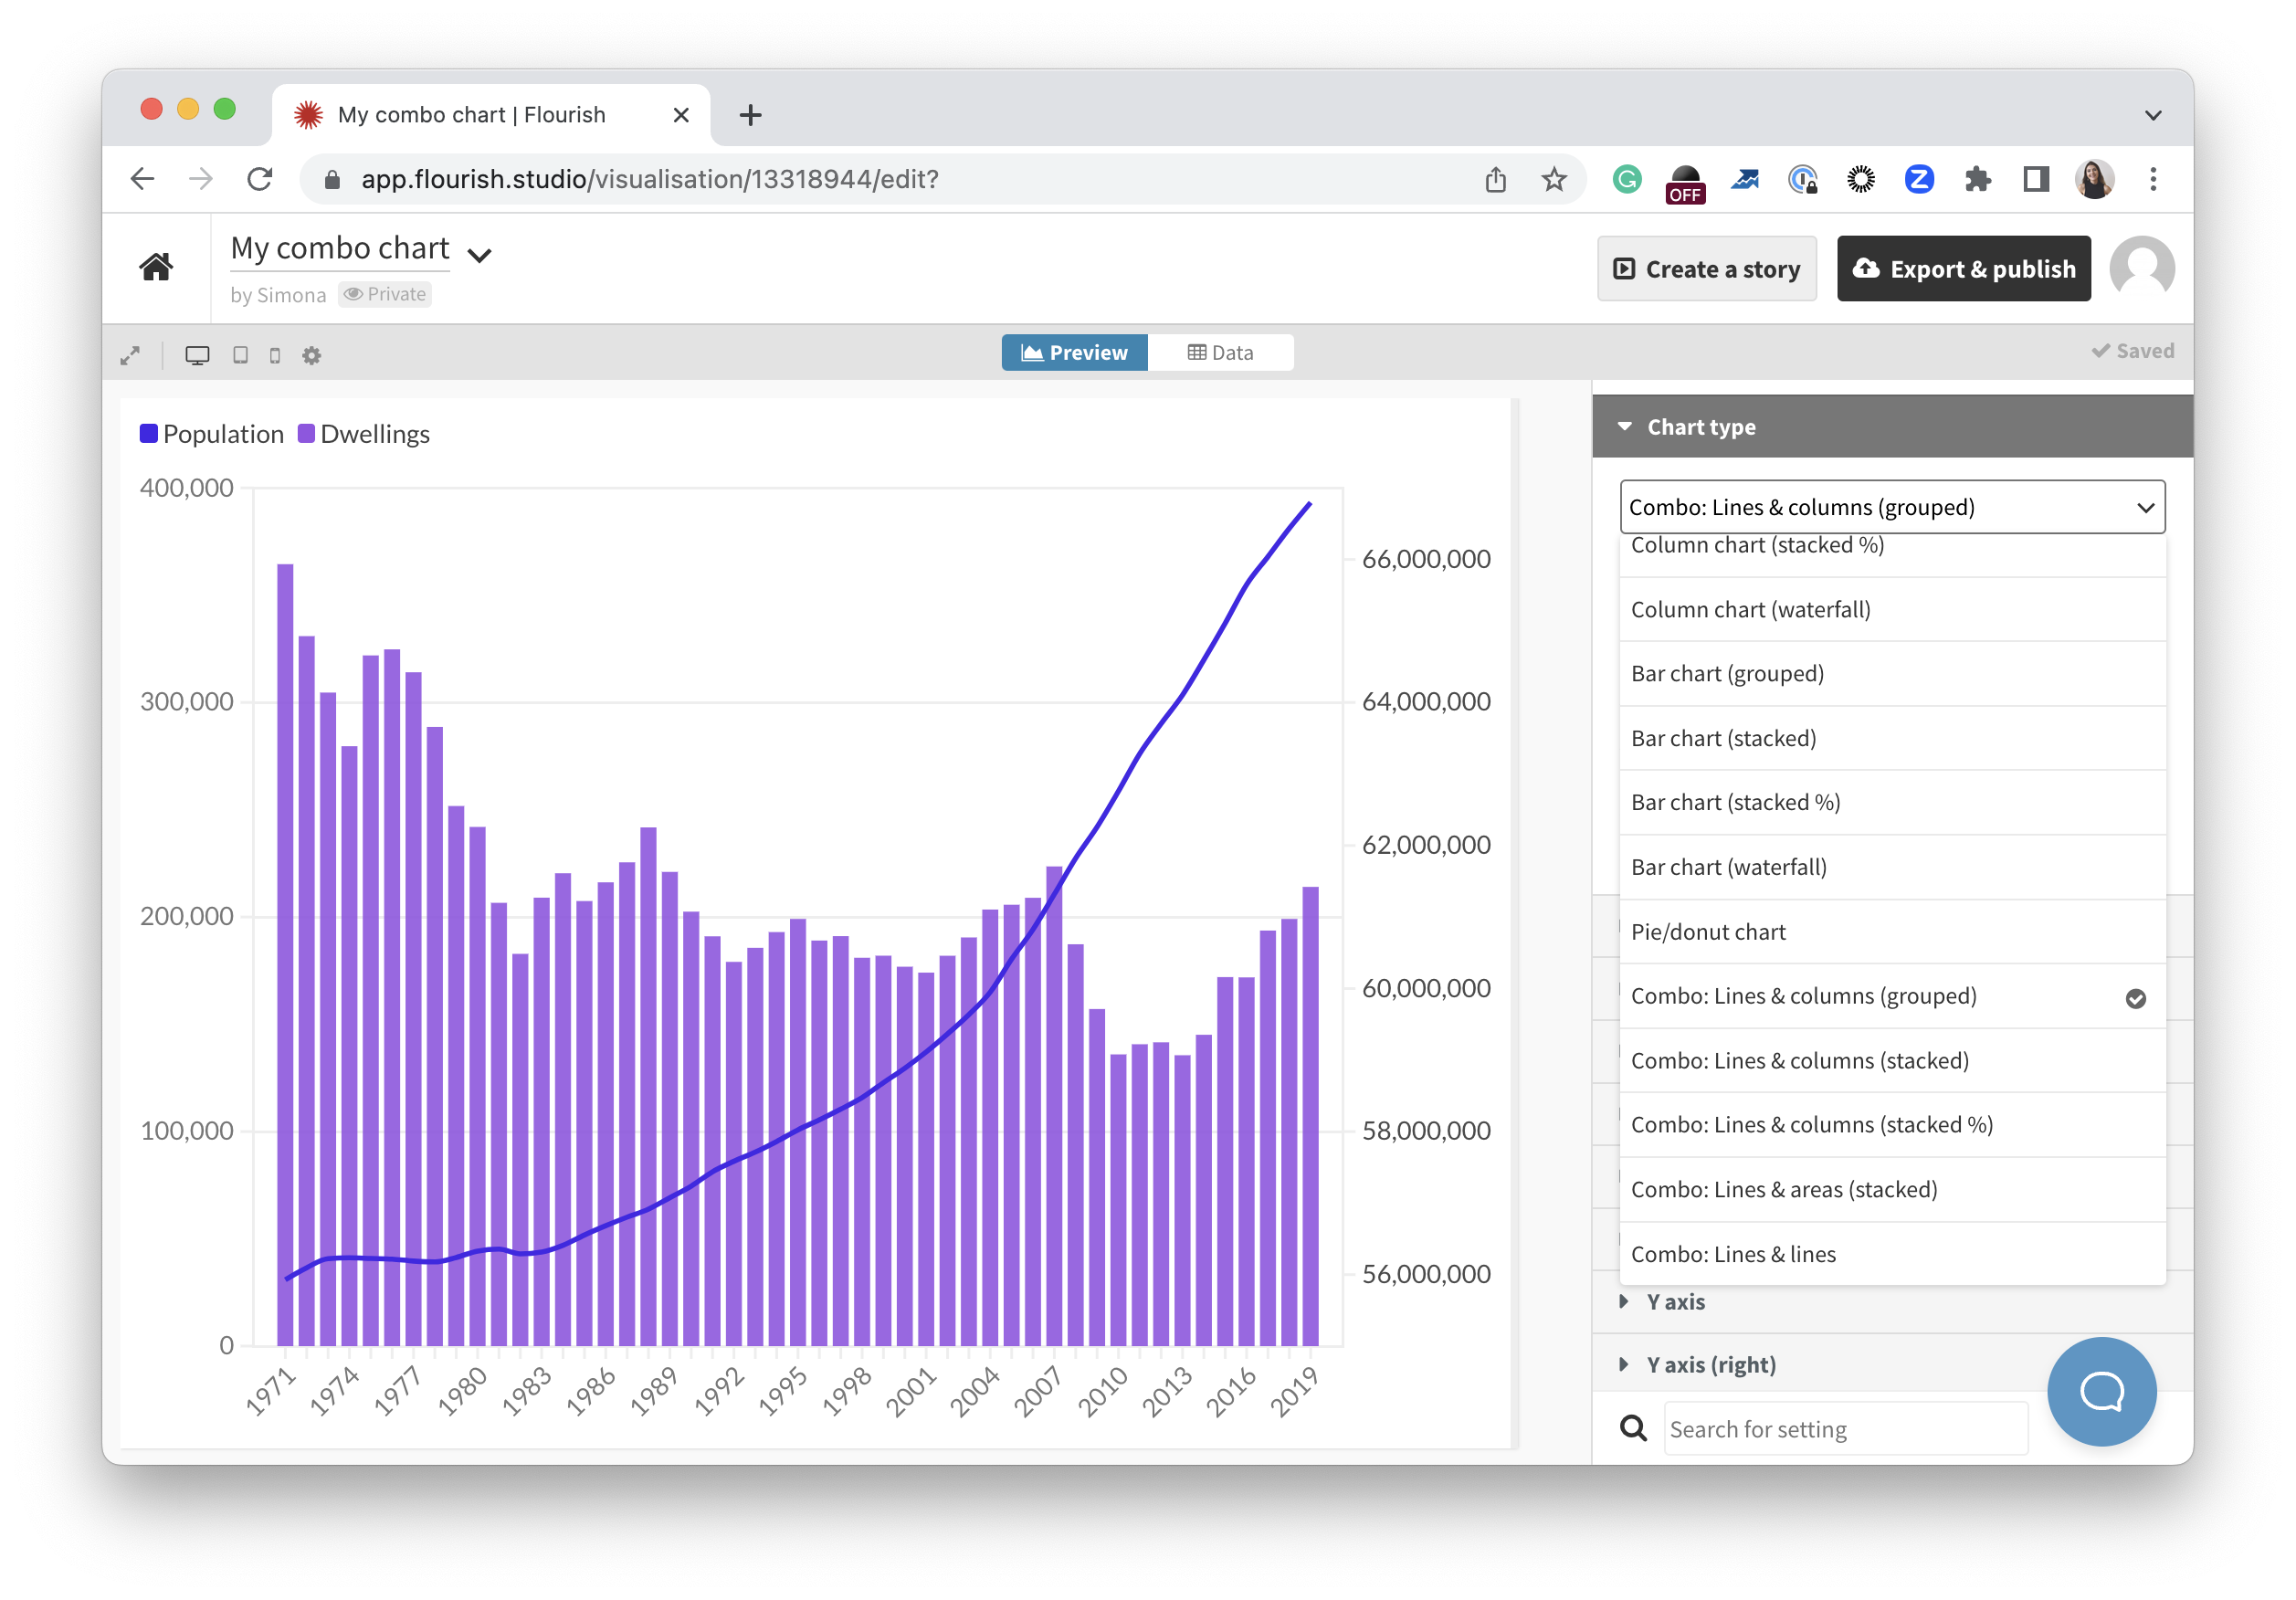Click the user profile avatar
This screenshot has width=2296, height=1600.
point(2141,268)
